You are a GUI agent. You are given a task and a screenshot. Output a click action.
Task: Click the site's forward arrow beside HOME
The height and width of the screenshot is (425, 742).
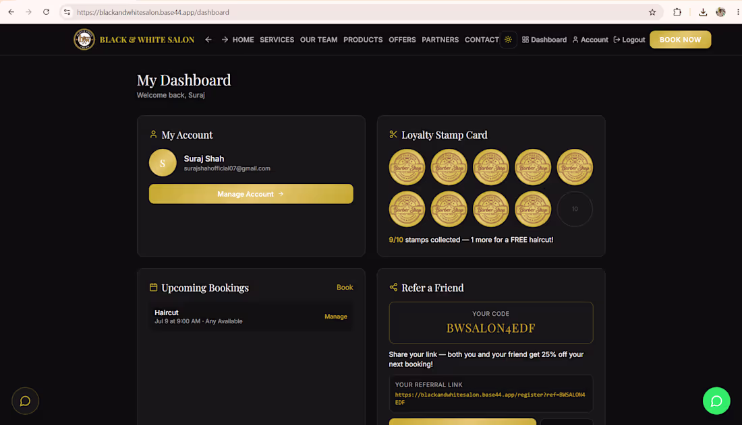pyautogui.click(x=225, y=40)
